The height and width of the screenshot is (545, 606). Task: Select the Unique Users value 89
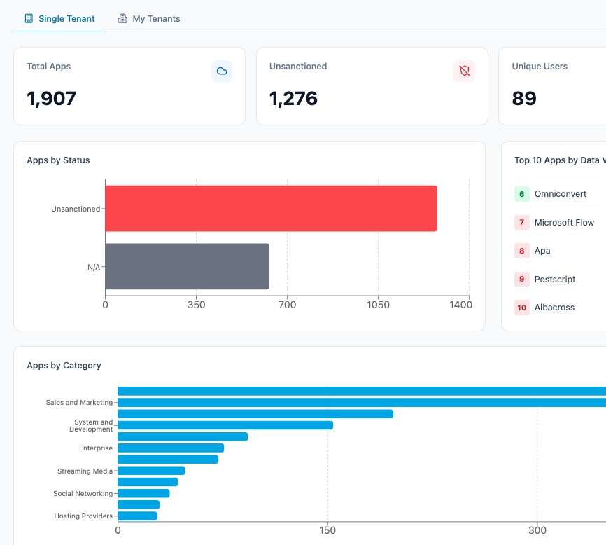(524, 99)
